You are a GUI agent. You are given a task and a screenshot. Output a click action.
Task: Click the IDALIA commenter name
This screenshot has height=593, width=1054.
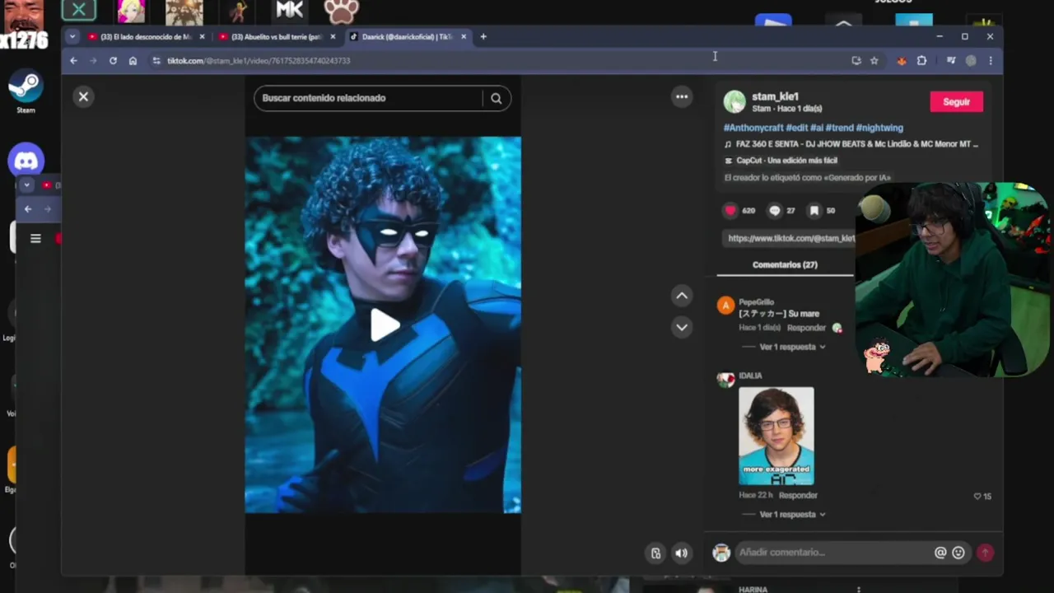[750, 376]
